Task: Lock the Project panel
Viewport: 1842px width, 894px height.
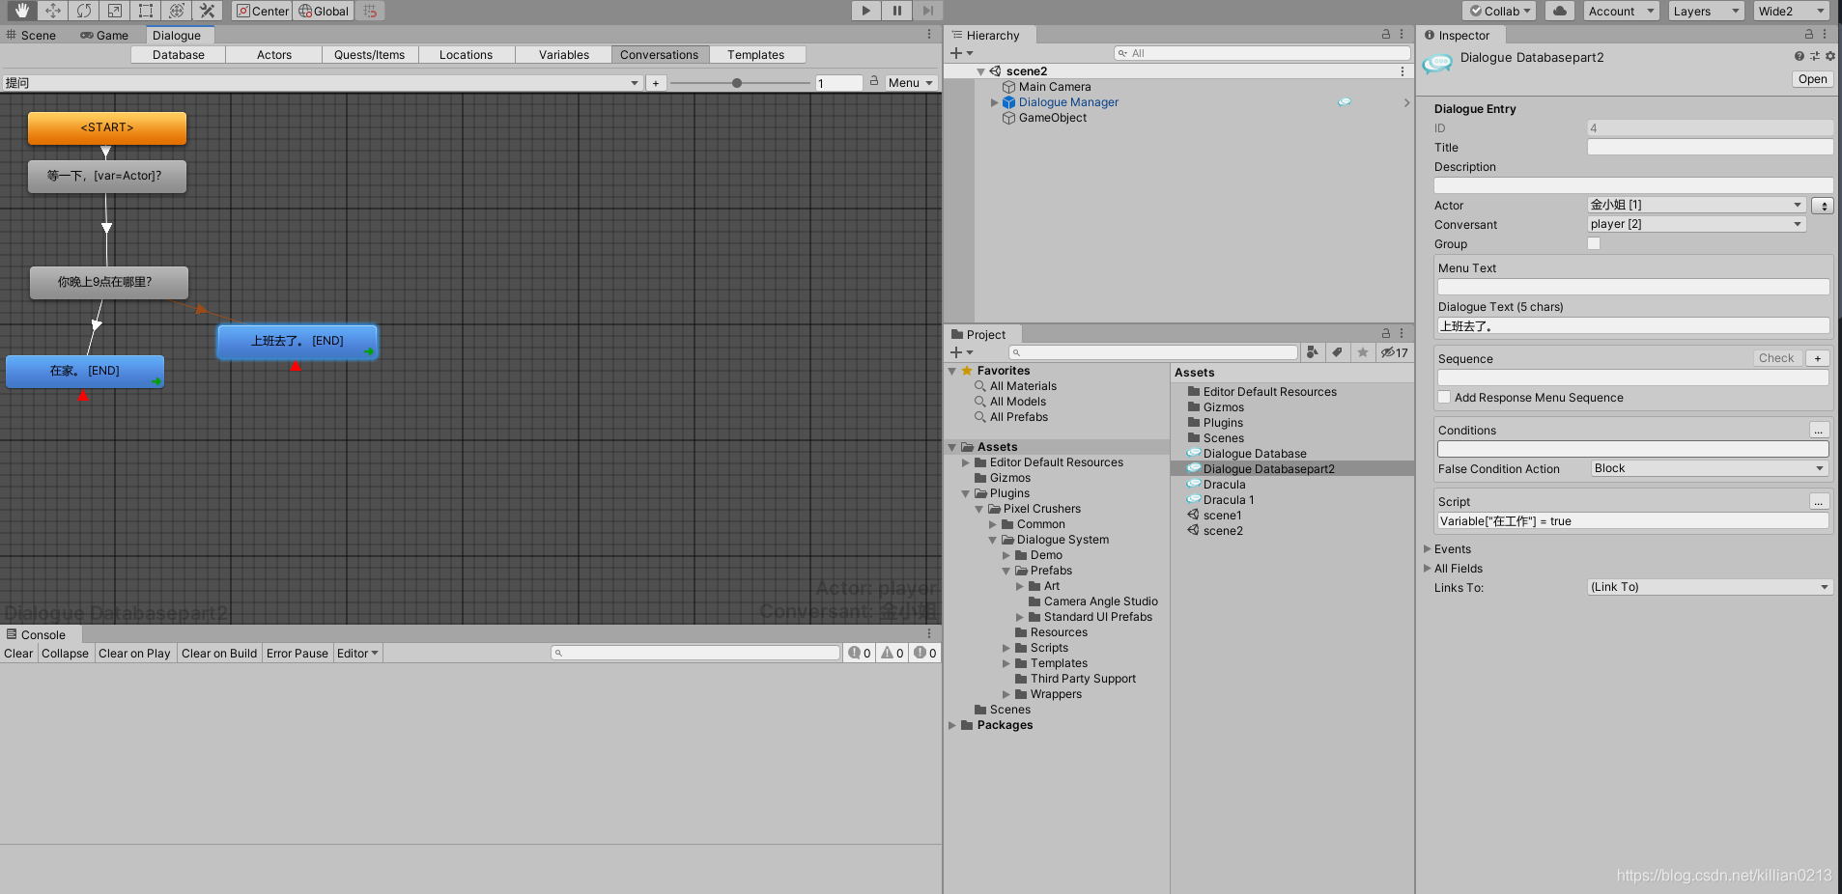Action: pos(1386,333)
